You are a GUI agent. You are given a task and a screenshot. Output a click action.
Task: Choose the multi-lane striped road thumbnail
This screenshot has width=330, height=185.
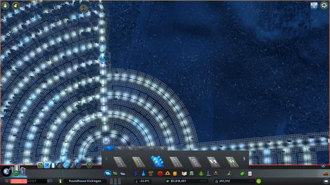(x=195, y=162)
